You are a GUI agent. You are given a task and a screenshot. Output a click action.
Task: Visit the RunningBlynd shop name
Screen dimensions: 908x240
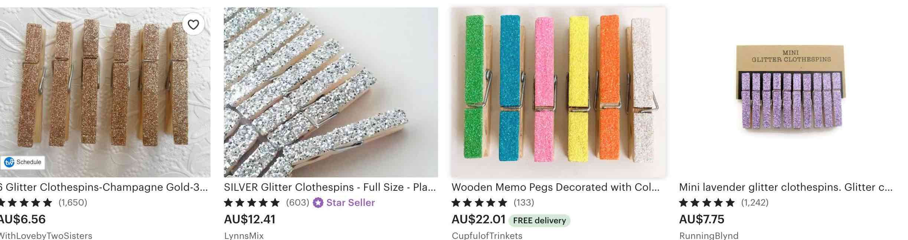(x=709, y=236)
